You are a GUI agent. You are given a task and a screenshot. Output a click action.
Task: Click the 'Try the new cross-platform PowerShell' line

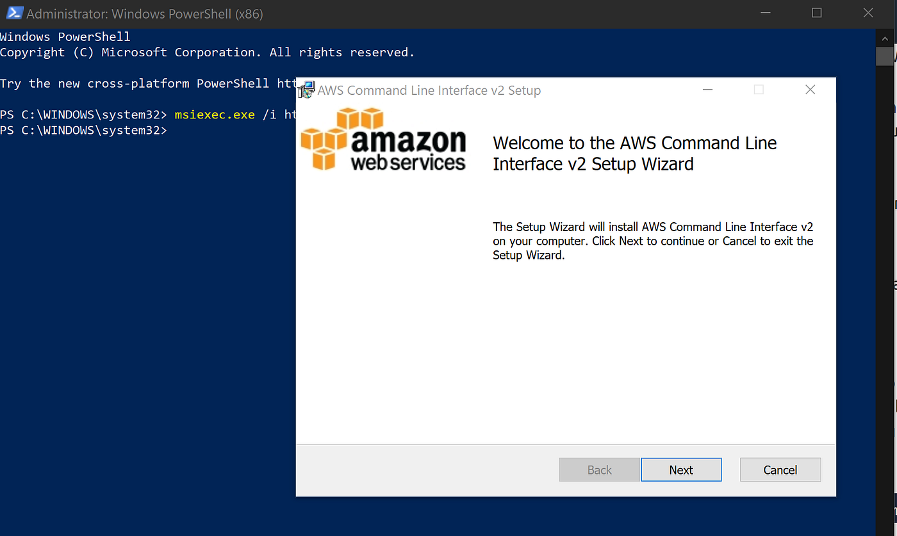coord(148,84)
